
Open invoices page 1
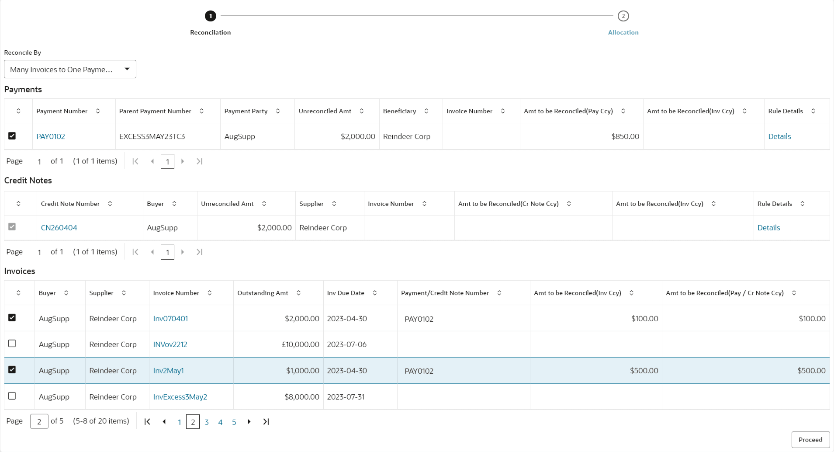[x=180, y=422]
